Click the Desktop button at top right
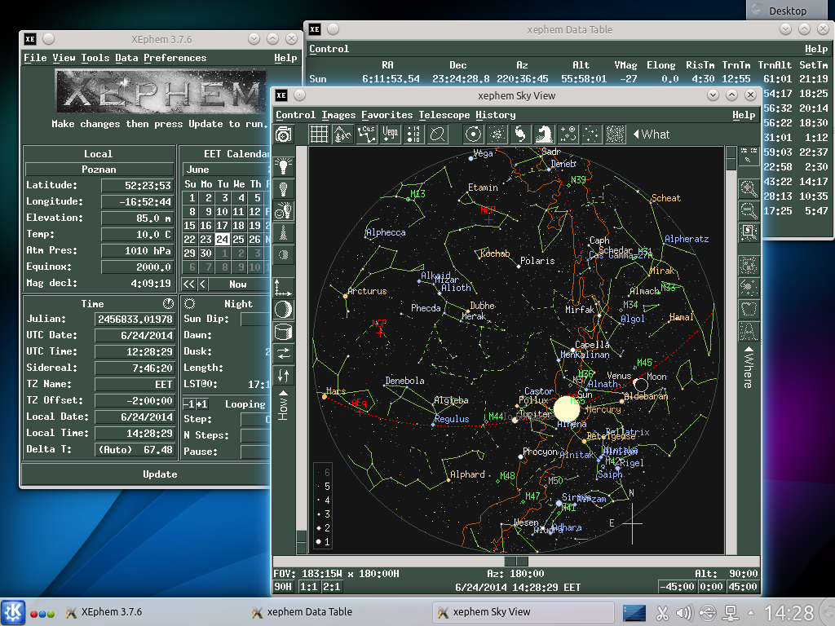The height and width of the screenshot is (626, 835). (x=789, y=11)
